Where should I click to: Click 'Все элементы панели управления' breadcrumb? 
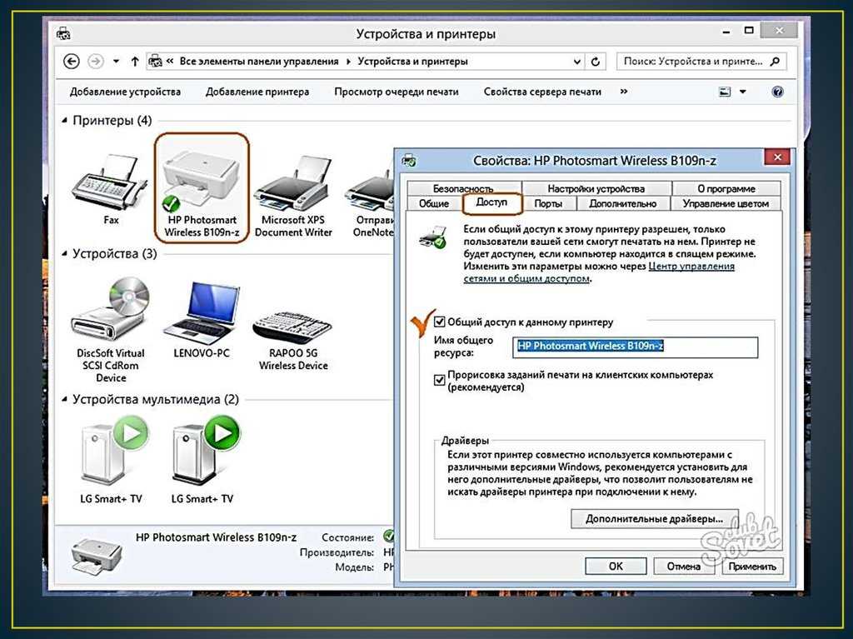point(259,62)
